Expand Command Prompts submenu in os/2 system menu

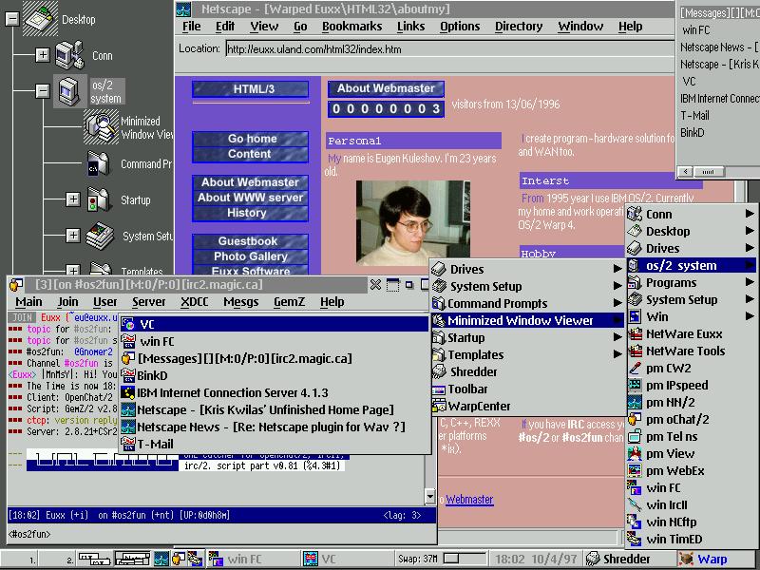[617, 303]
